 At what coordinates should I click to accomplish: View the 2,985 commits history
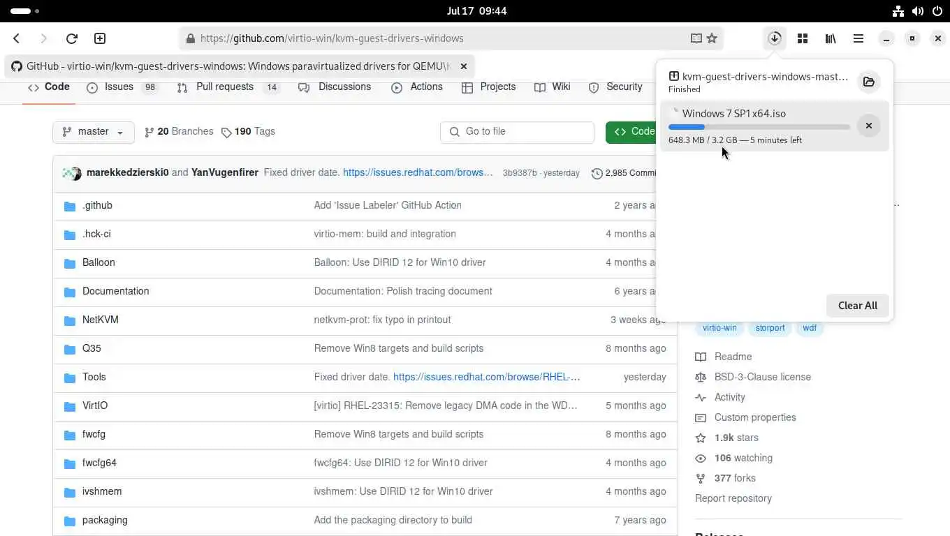click(624, 173)
